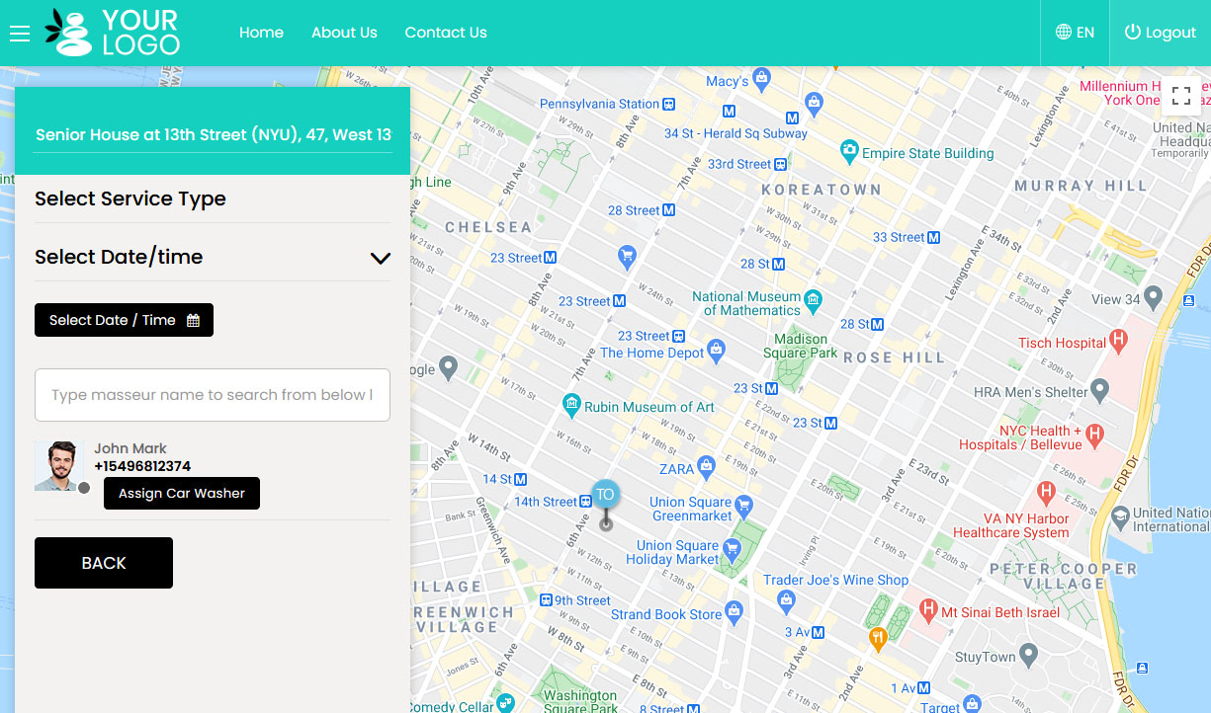Go to the Home page
Image resolution: width=1211 pixels, height=713 pixels.
261,32
